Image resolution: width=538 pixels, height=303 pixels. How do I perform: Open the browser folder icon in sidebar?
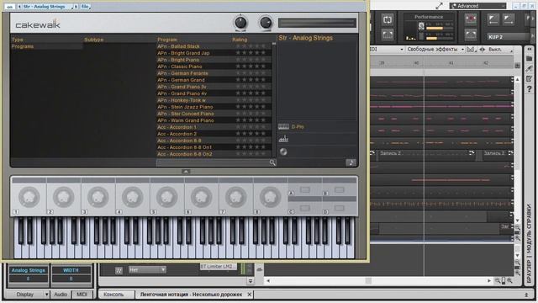click(529, 59)
